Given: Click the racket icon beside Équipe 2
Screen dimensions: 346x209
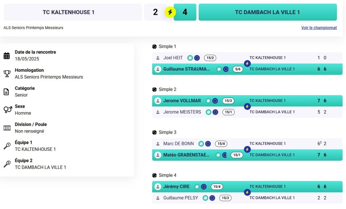Looking at the screenshot, I should [7, 164].
